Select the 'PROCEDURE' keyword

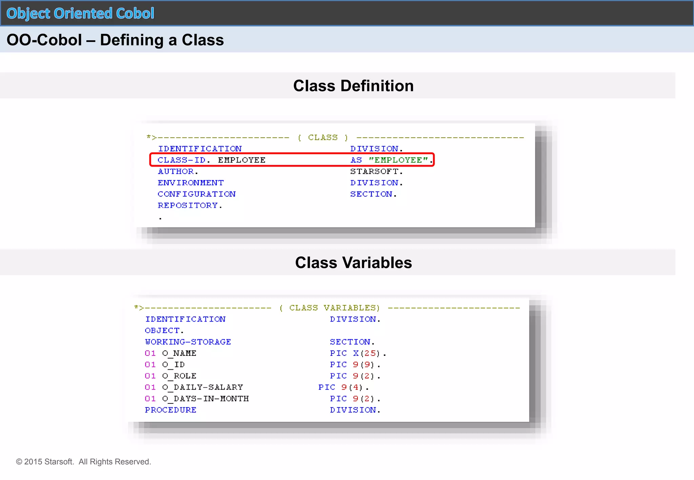170,410
